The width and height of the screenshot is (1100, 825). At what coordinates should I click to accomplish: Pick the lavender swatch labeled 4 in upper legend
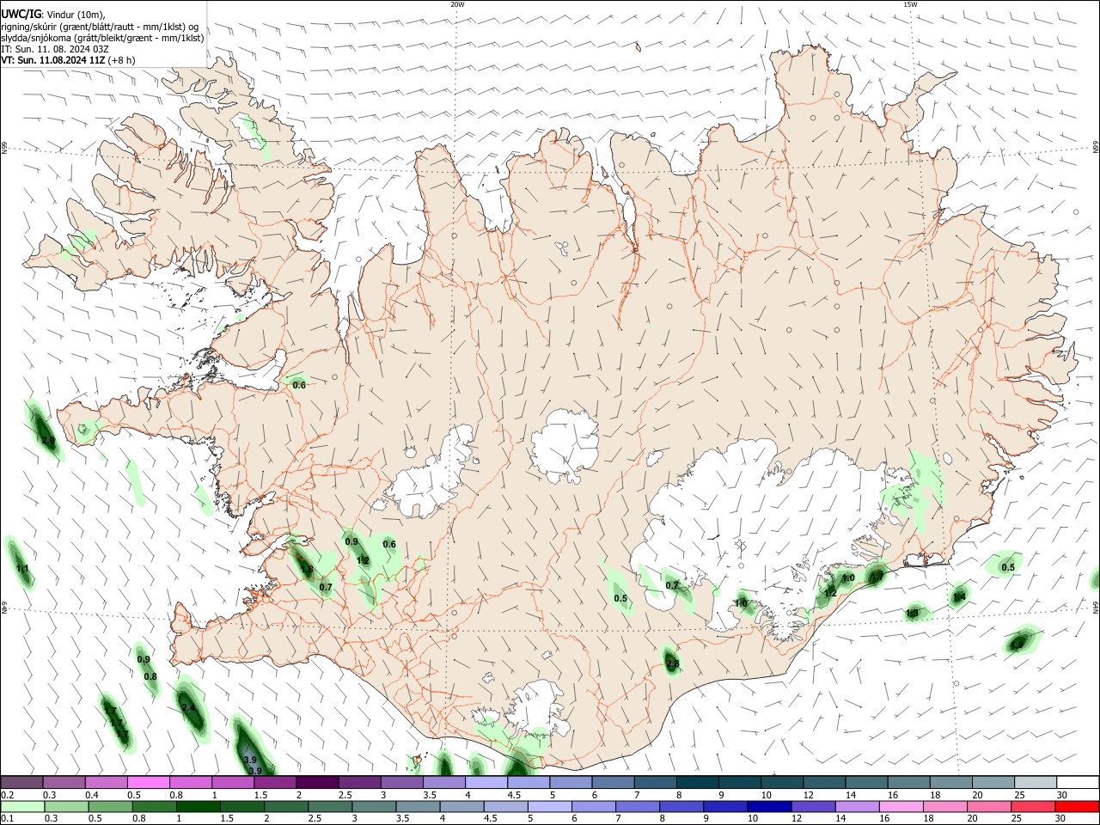click(x=486, y=783)
